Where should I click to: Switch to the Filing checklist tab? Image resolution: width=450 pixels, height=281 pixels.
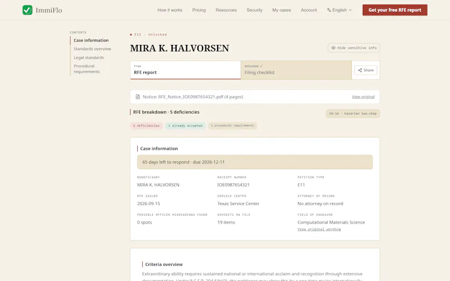coord(296,70)
